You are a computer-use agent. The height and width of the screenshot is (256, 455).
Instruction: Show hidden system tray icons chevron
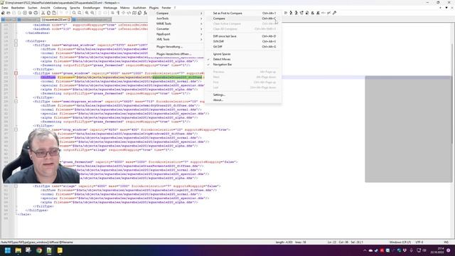[365, 250]
